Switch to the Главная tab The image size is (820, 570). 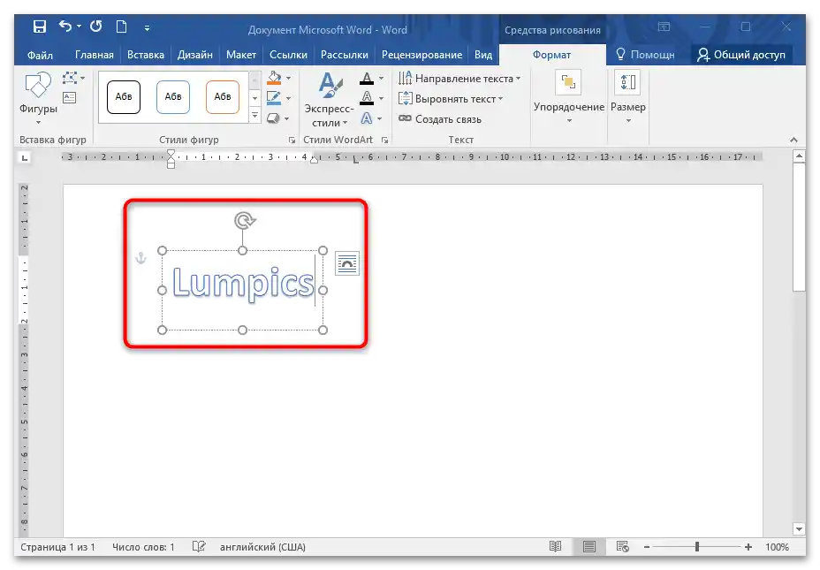[95, 55]
